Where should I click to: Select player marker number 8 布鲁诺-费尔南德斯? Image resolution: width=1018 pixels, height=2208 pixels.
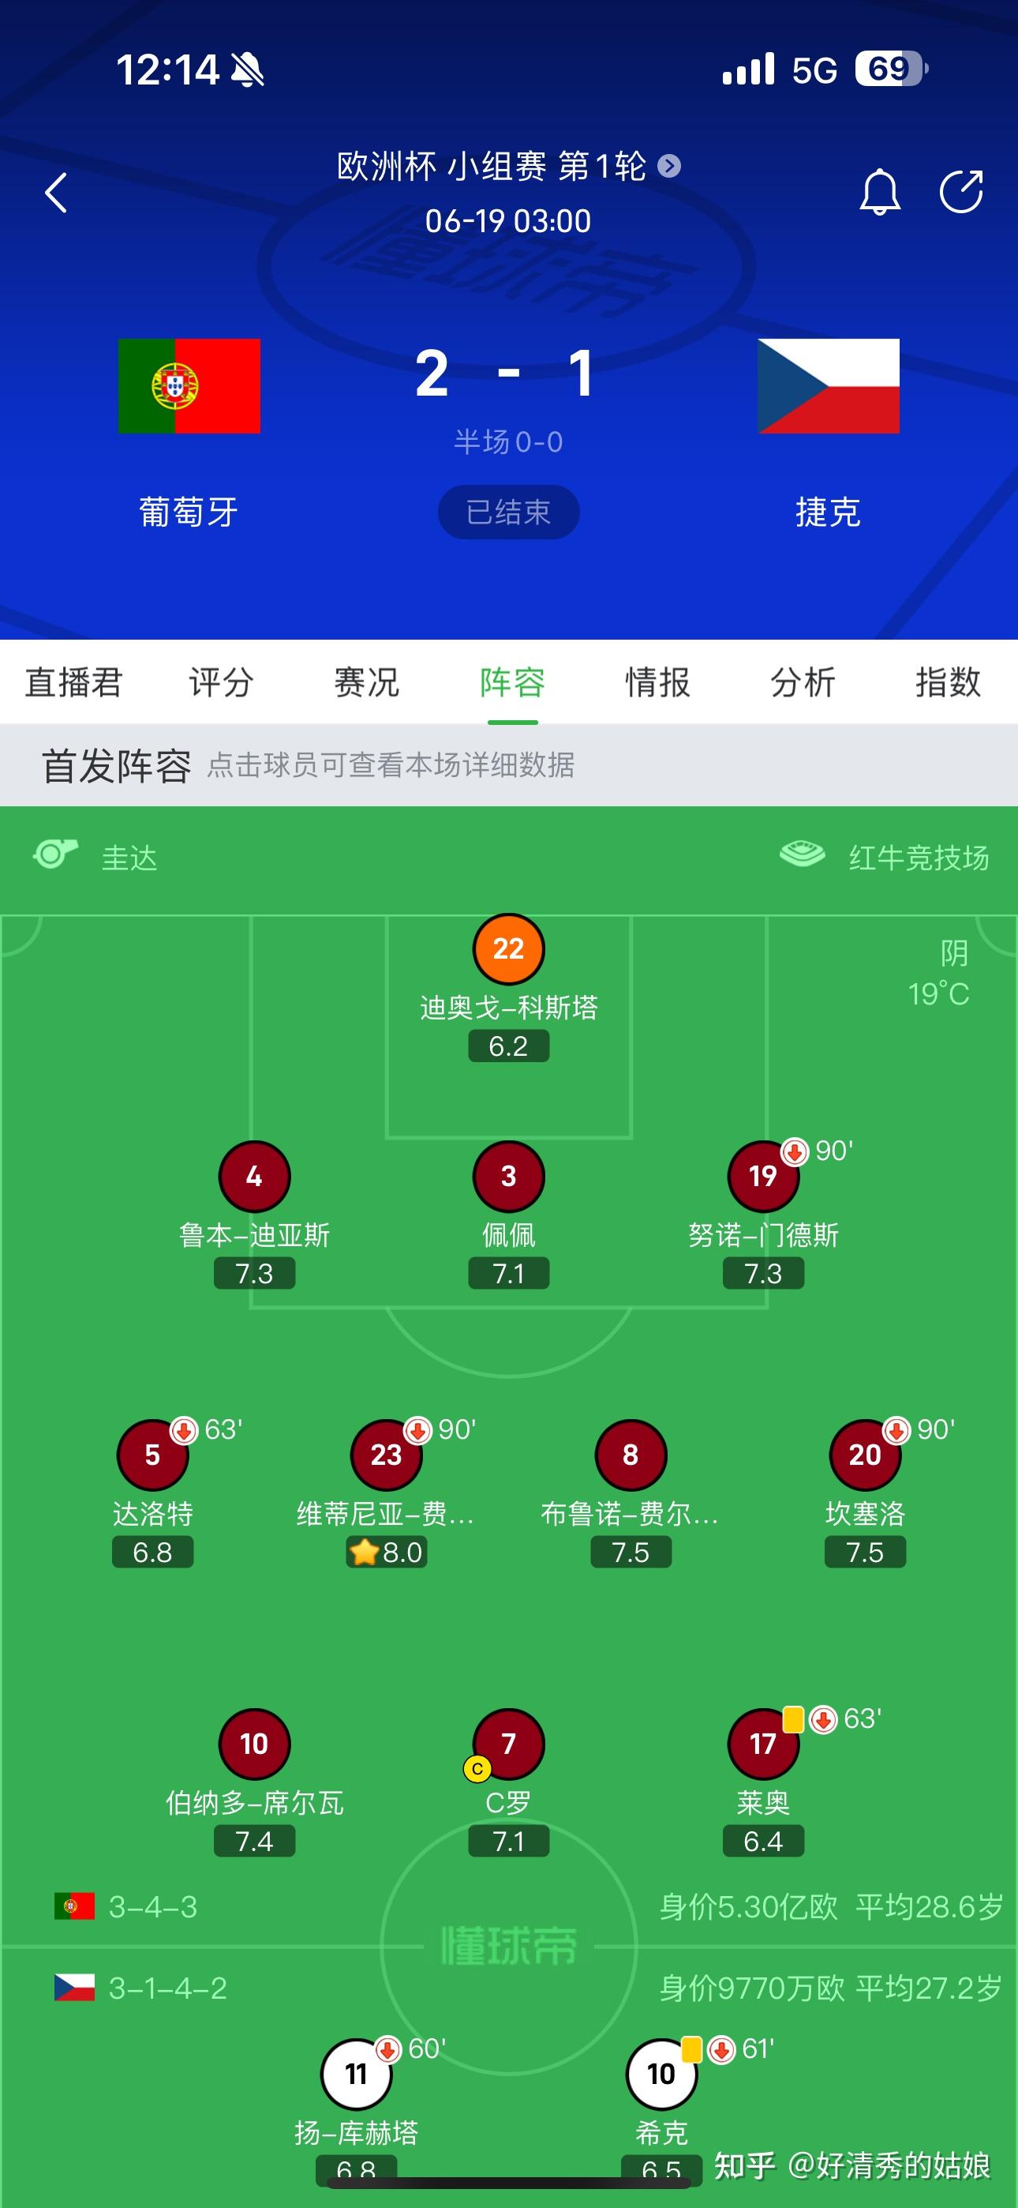click(x=631, y=1455)
